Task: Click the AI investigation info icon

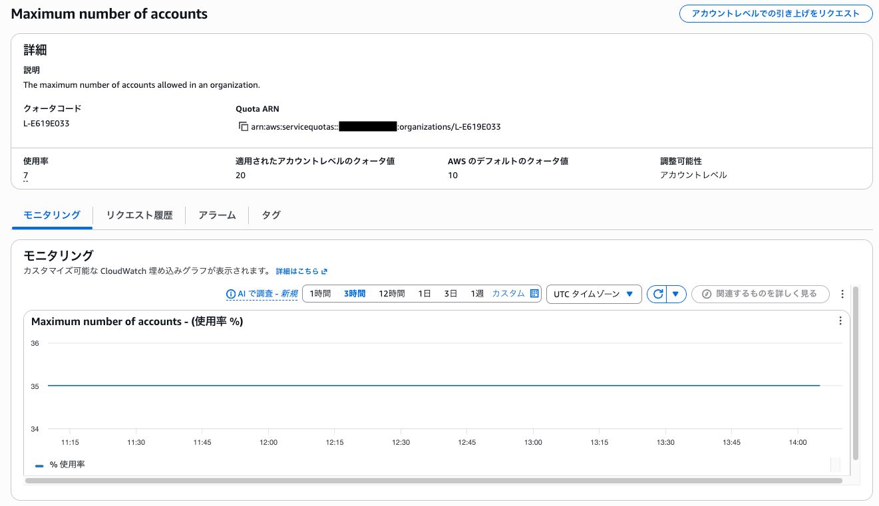Action: click(231, 294)
